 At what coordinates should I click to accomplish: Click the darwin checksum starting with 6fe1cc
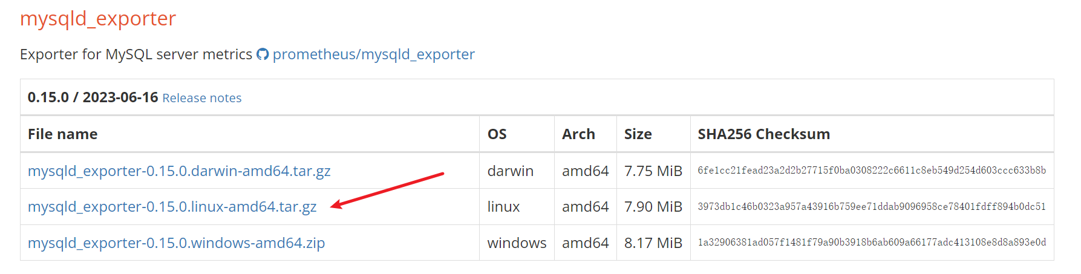pos(871,171)
